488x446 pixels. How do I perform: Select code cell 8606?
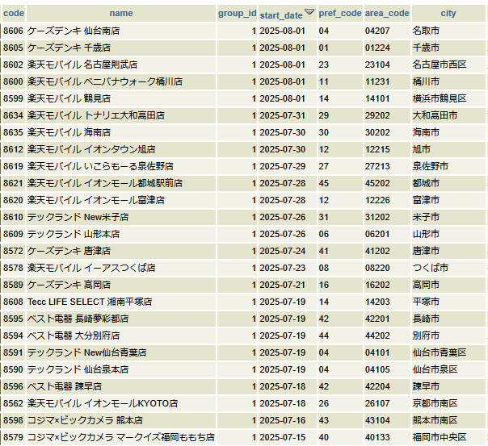click(x=14, y=31)
